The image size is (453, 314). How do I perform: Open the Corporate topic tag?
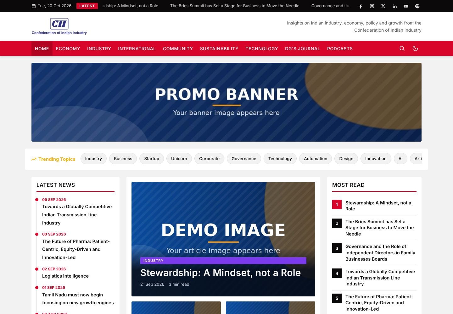tap(209, 159)
